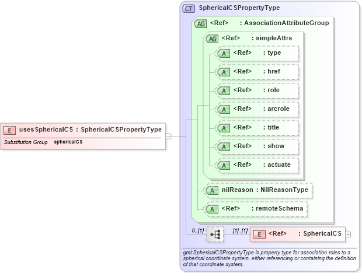The height and width of the screenshot is (273, 362).
Task: Click the CT icon beside SphericalCSPropertyType
Action: 189,9
